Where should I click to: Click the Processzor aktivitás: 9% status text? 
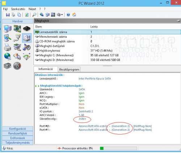[77, 148]
